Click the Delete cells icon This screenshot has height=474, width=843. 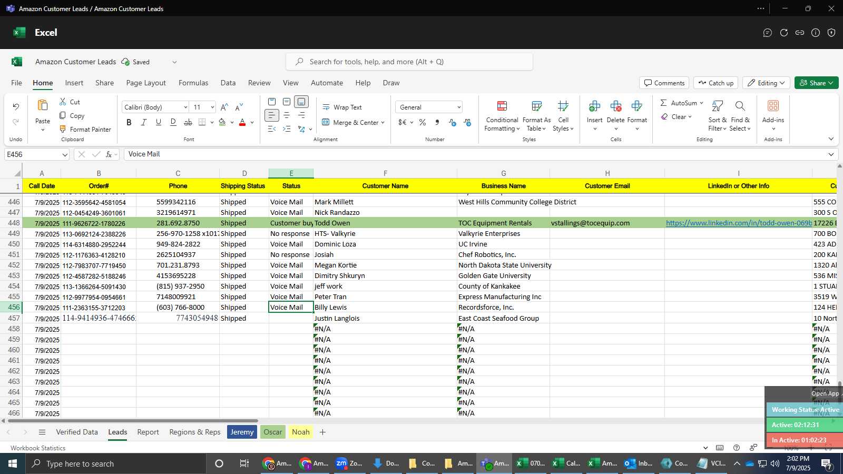[615, 106]
